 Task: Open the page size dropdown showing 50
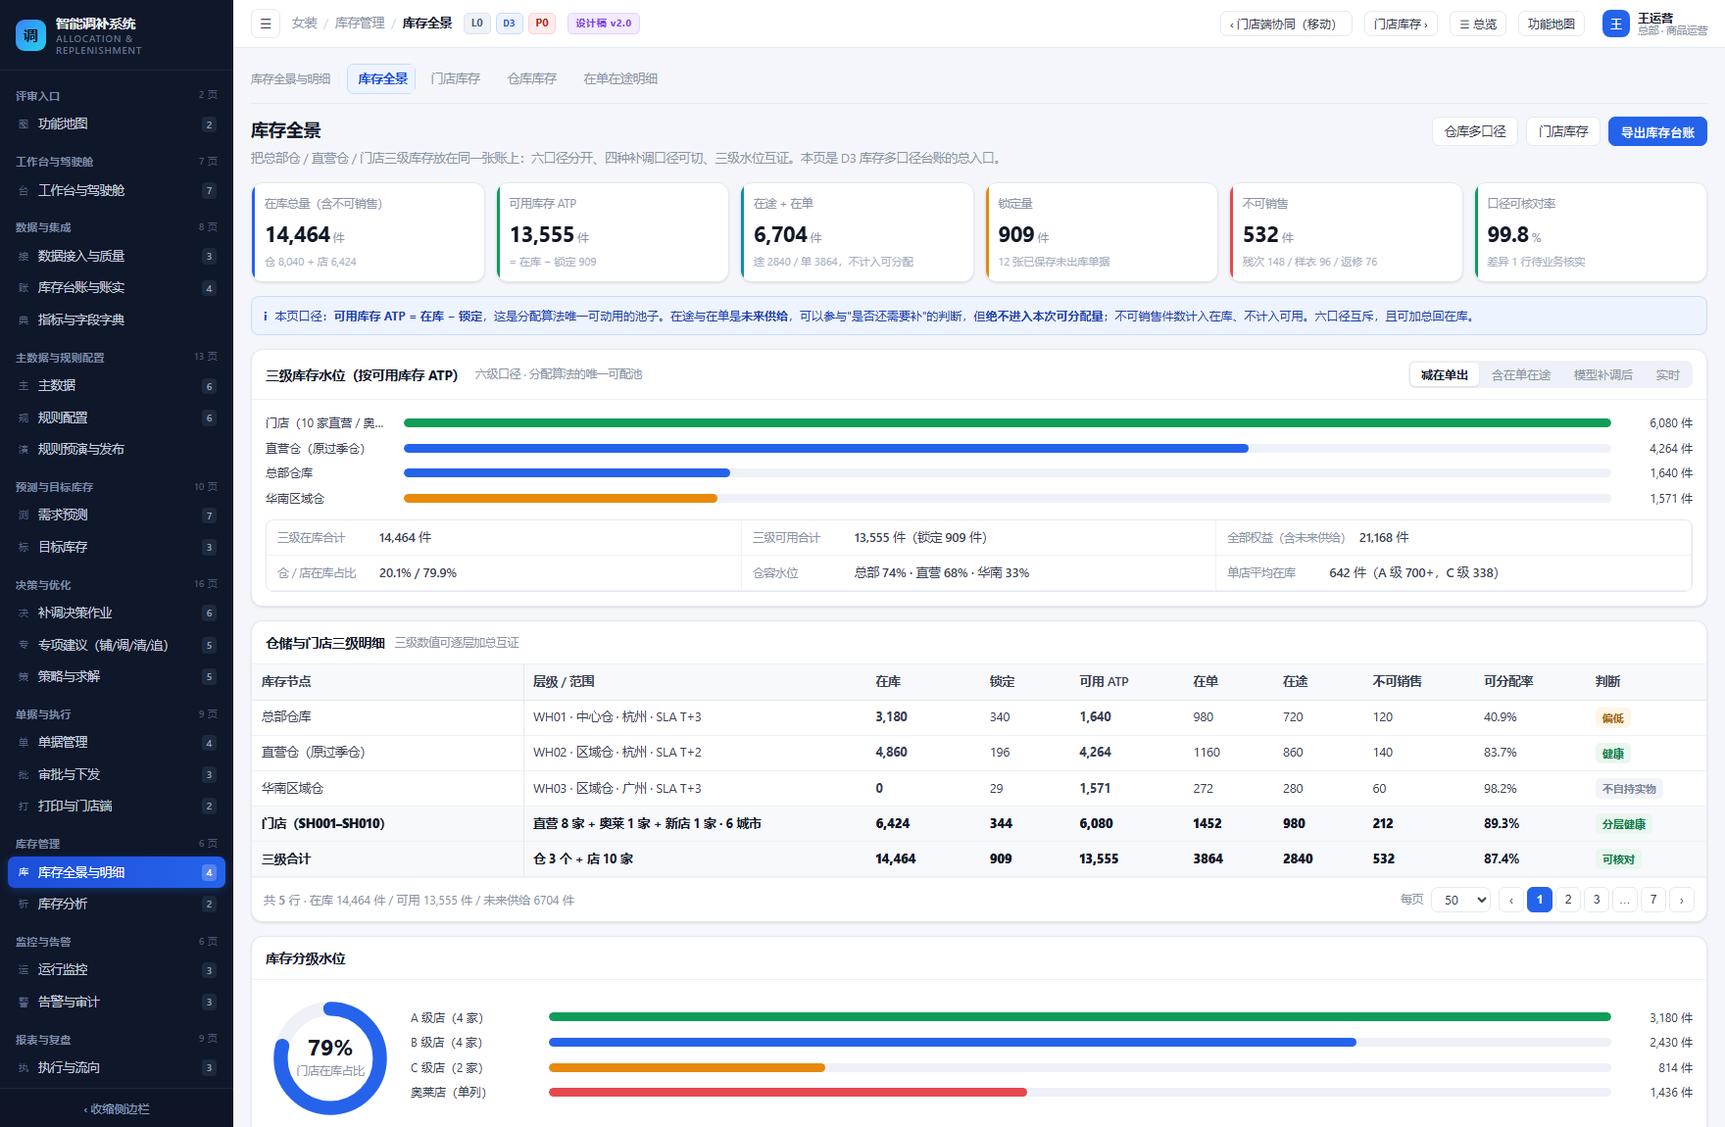tap(1462, 900)
